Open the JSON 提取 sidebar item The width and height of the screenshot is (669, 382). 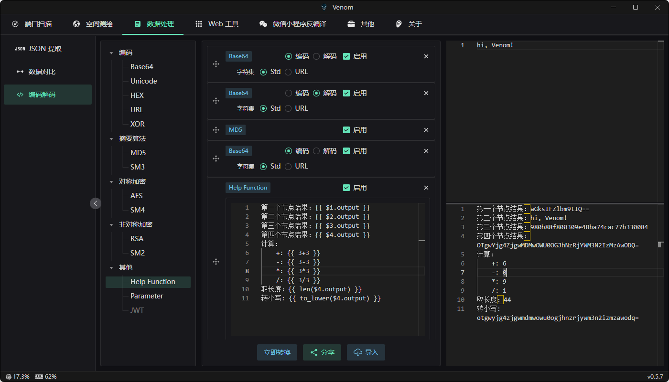point(48,49)
